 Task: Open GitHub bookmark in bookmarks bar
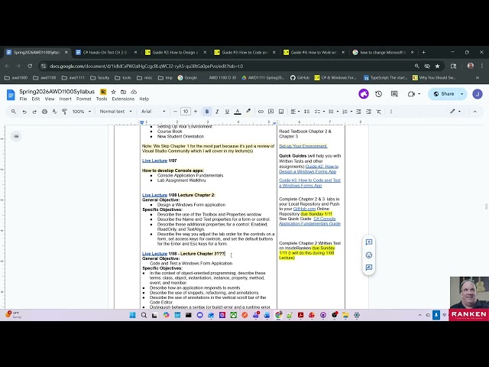coord(300,78)
